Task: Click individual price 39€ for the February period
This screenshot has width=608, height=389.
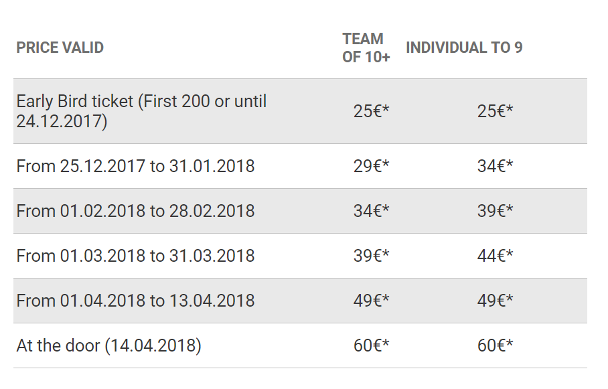Action: [x=495, y=211]
